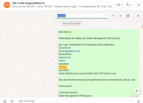The width and height of the screenshot is (143, 103).
Task: Open group info via TML X IDM-ShopeeXPRESS FU title
Action: [x=28, y=3]
